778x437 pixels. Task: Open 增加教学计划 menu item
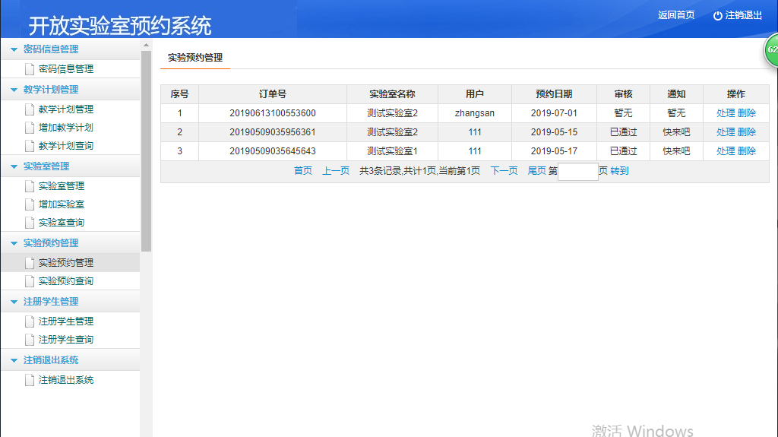66,128
